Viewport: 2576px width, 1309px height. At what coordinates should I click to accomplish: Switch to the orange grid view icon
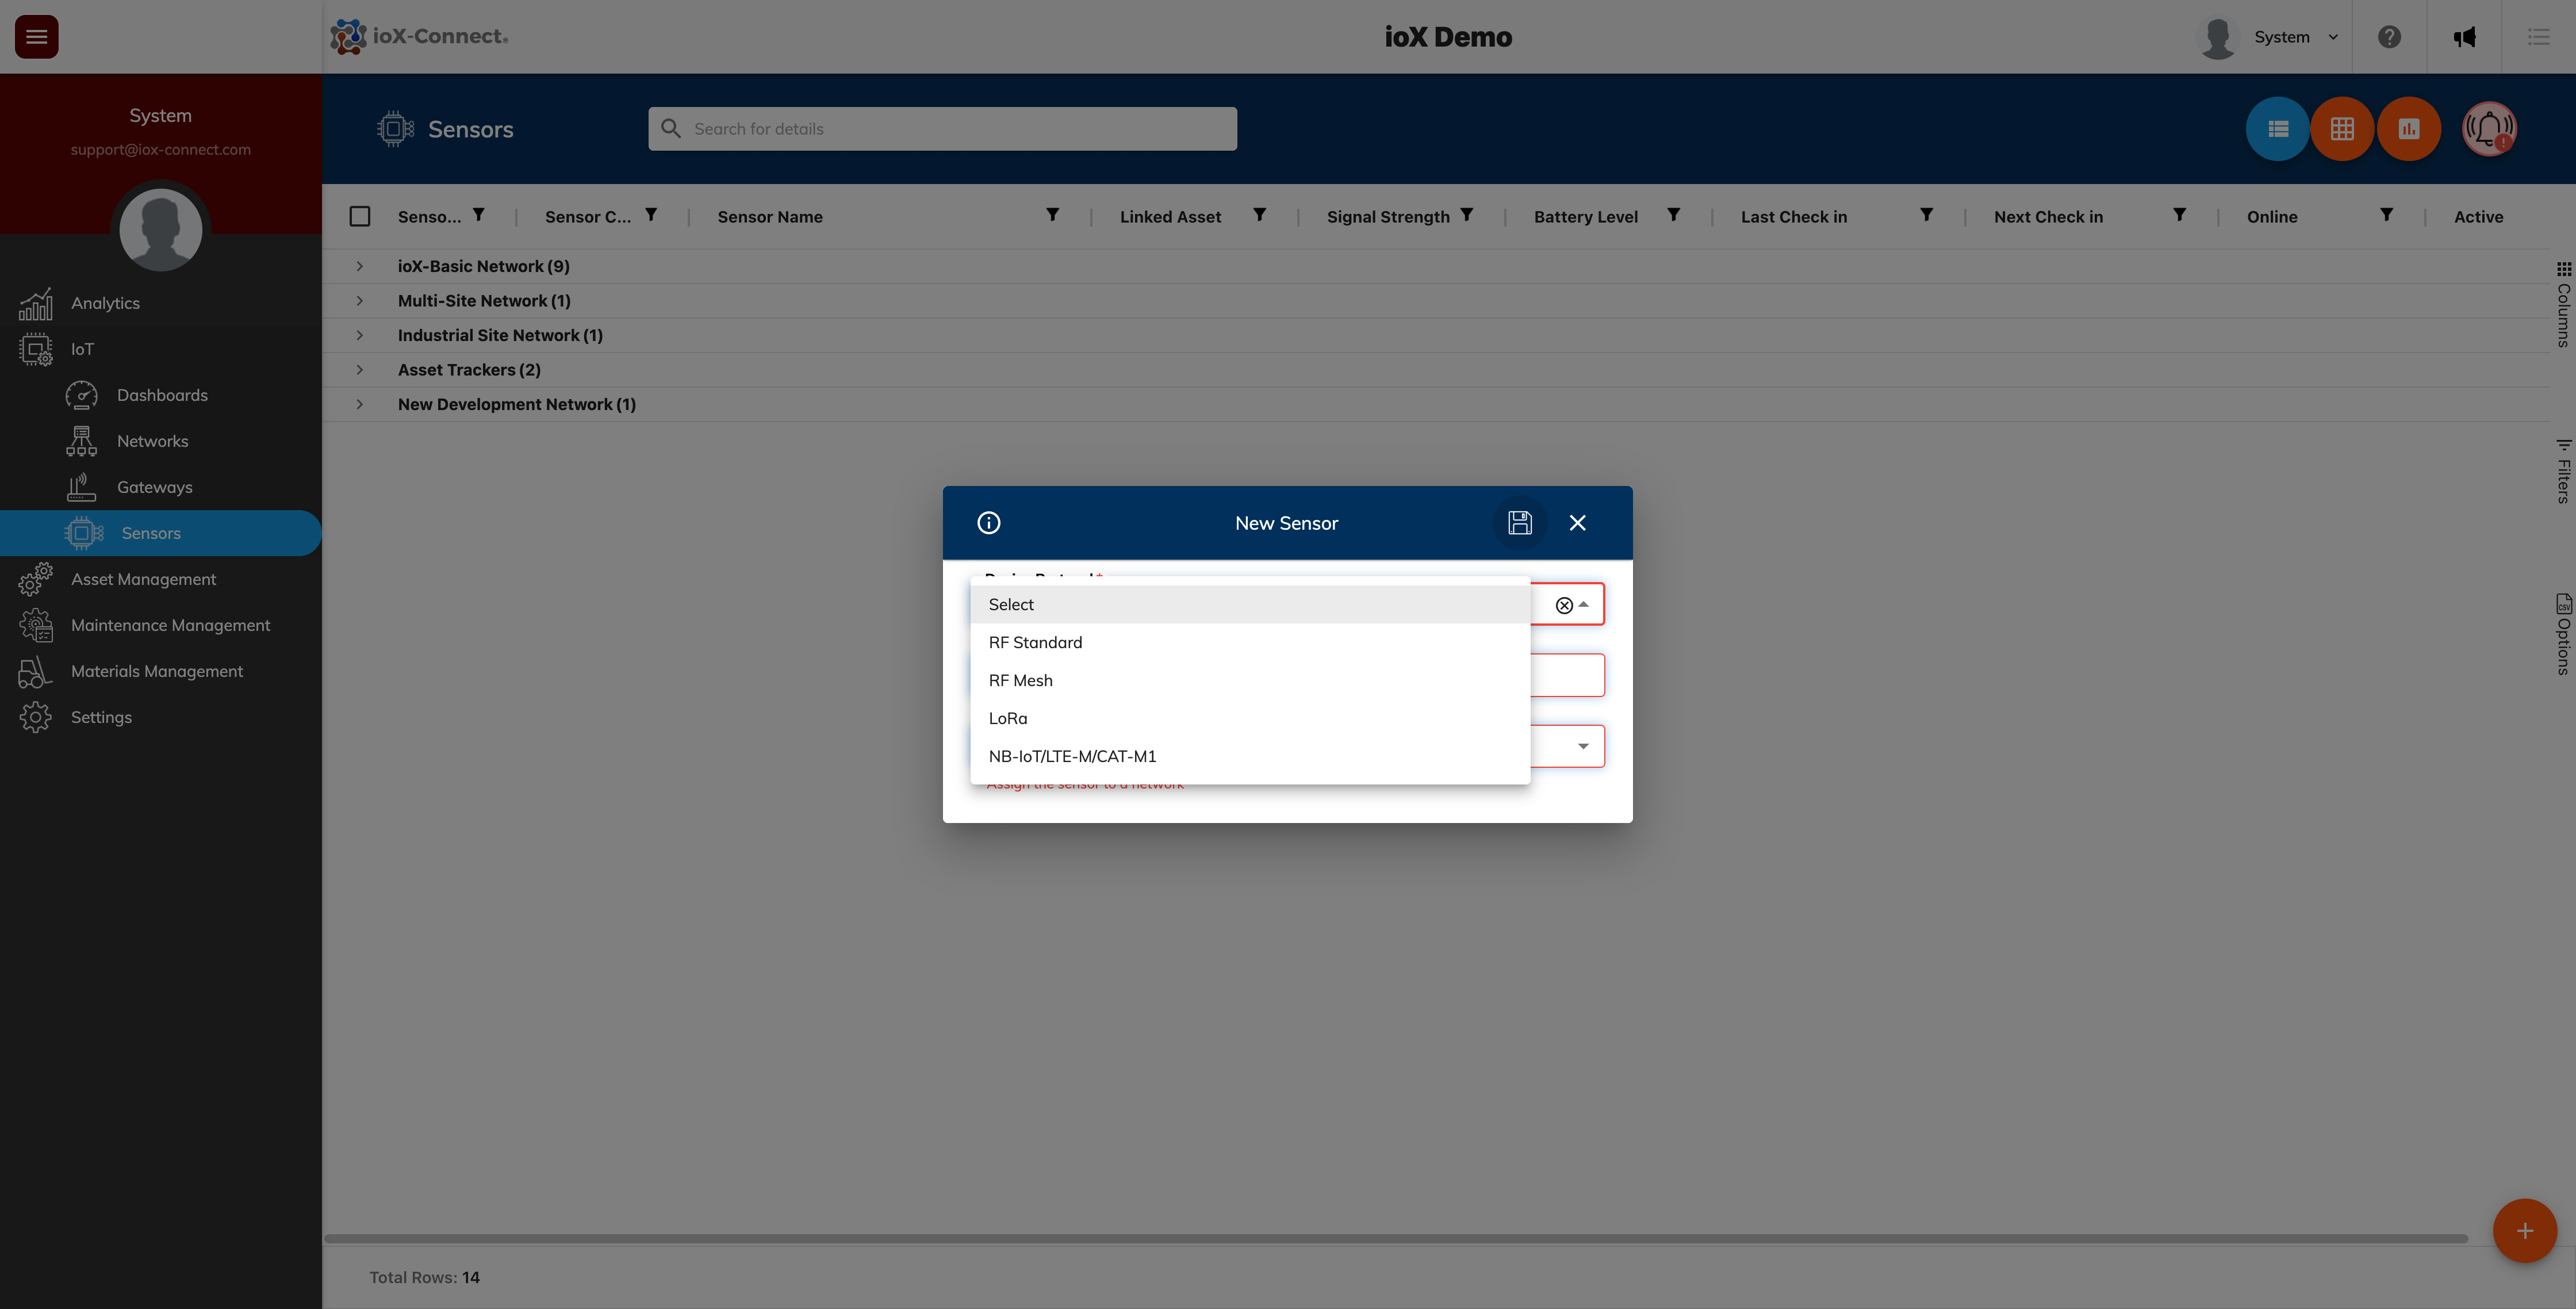[2342, 129]
